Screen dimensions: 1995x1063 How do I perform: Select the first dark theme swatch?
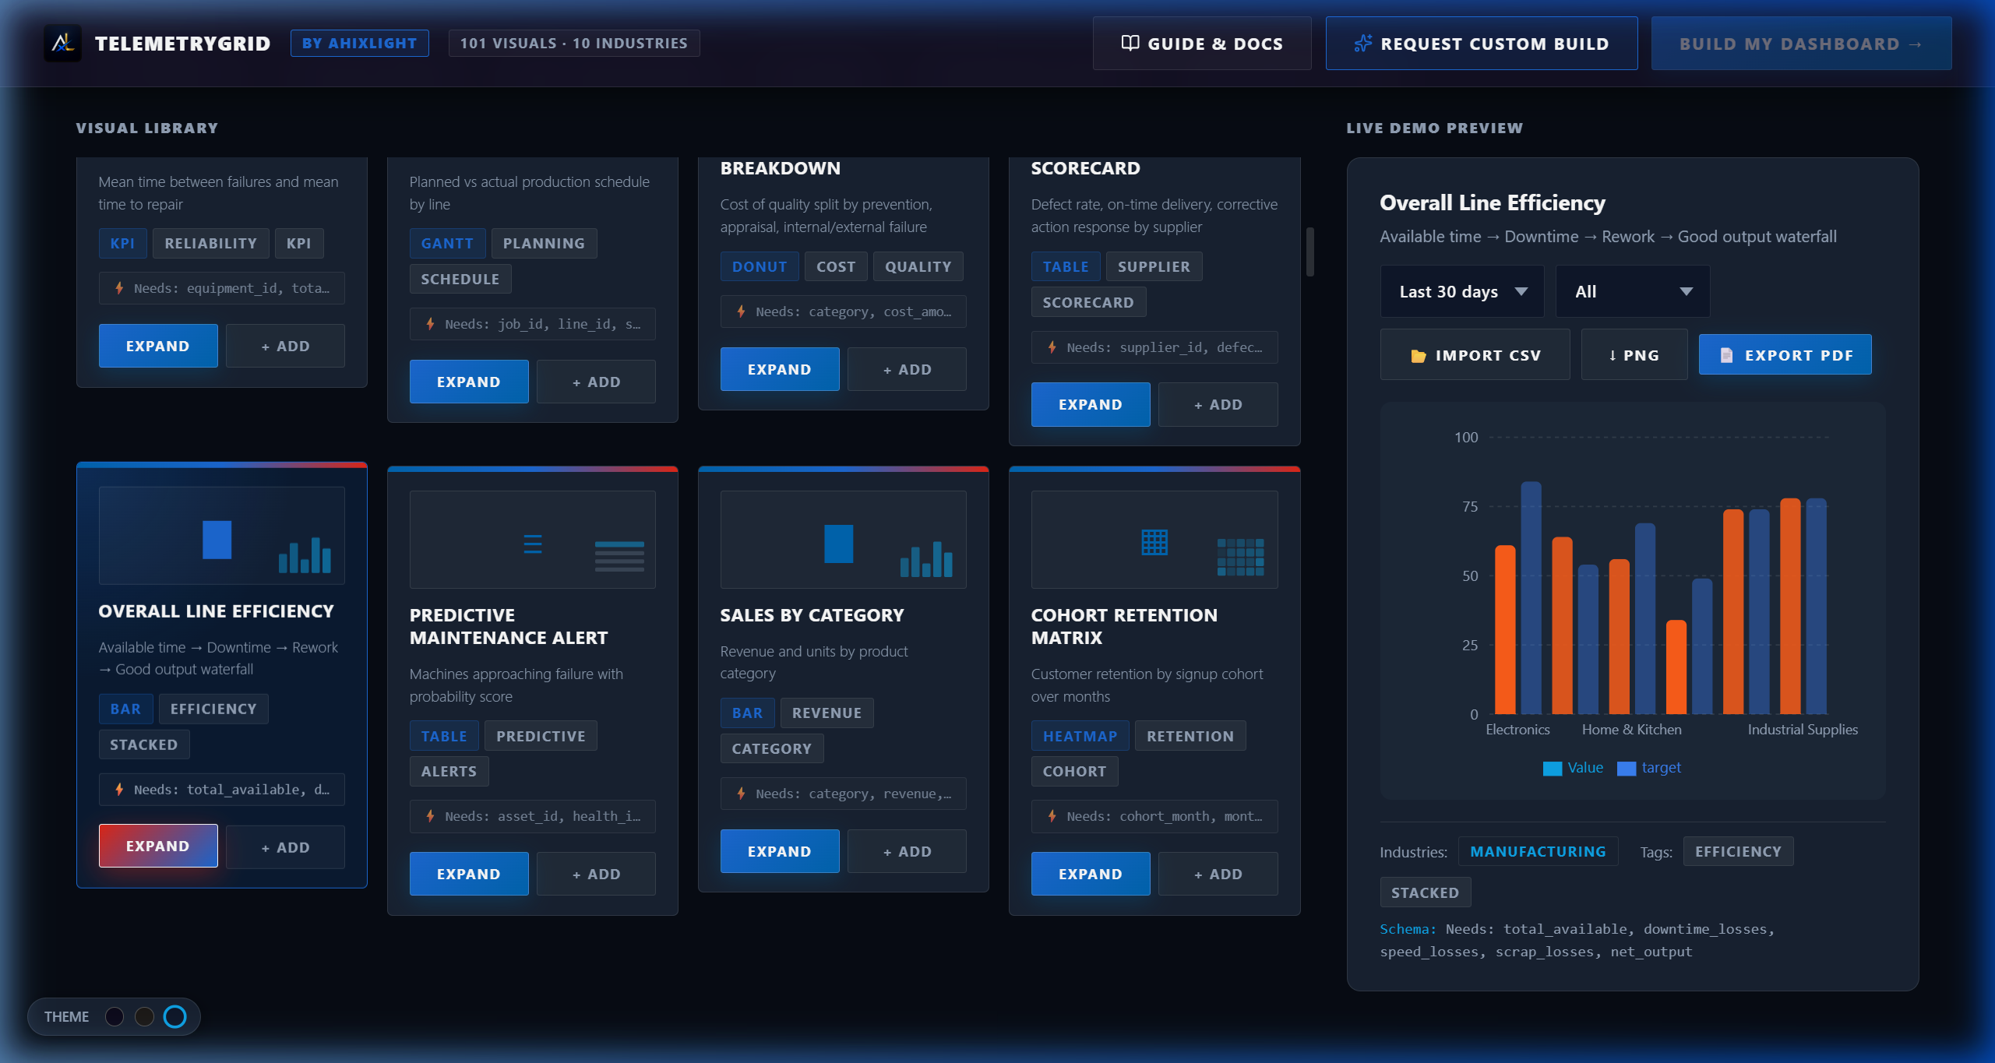[x=115, y=1016]
